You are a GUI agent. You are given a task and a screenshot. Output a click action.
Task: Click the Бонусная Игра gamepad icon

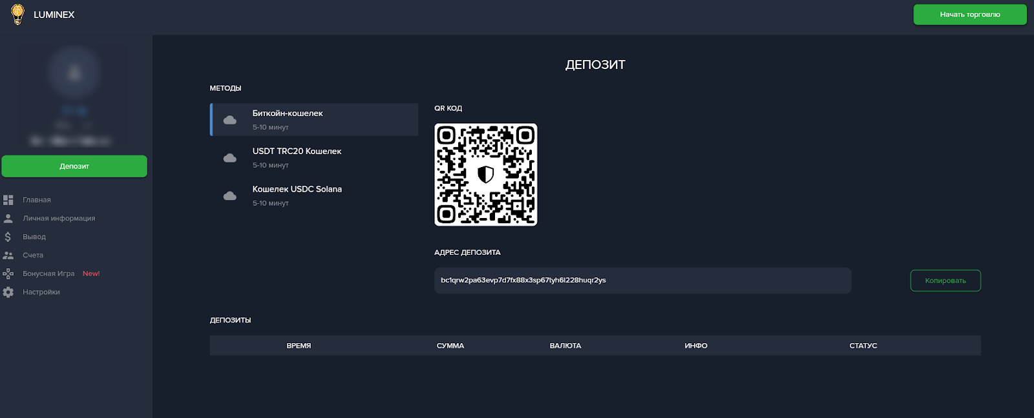(x=8, y=274)
